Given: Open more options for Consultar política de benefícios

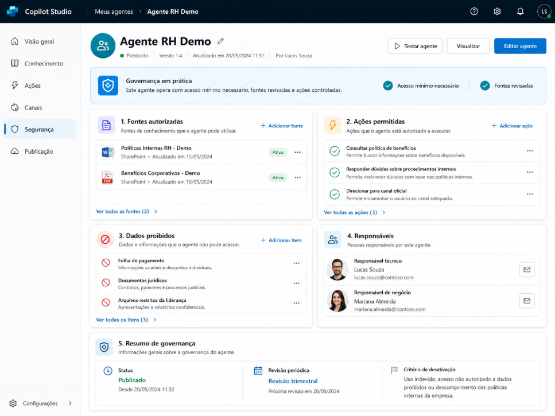Looking at the screenshot, I should [530, 151].
